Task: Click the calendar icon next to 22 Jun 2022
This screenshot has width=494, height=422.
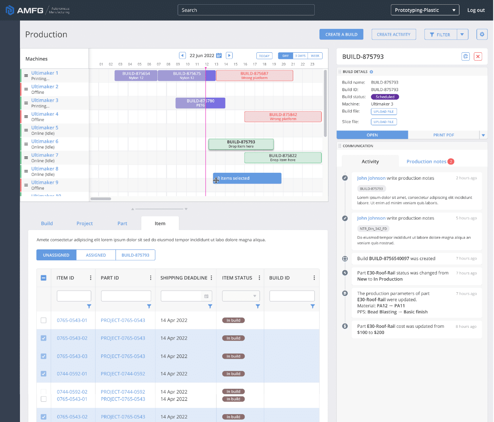Action: [x=219, y=55]
